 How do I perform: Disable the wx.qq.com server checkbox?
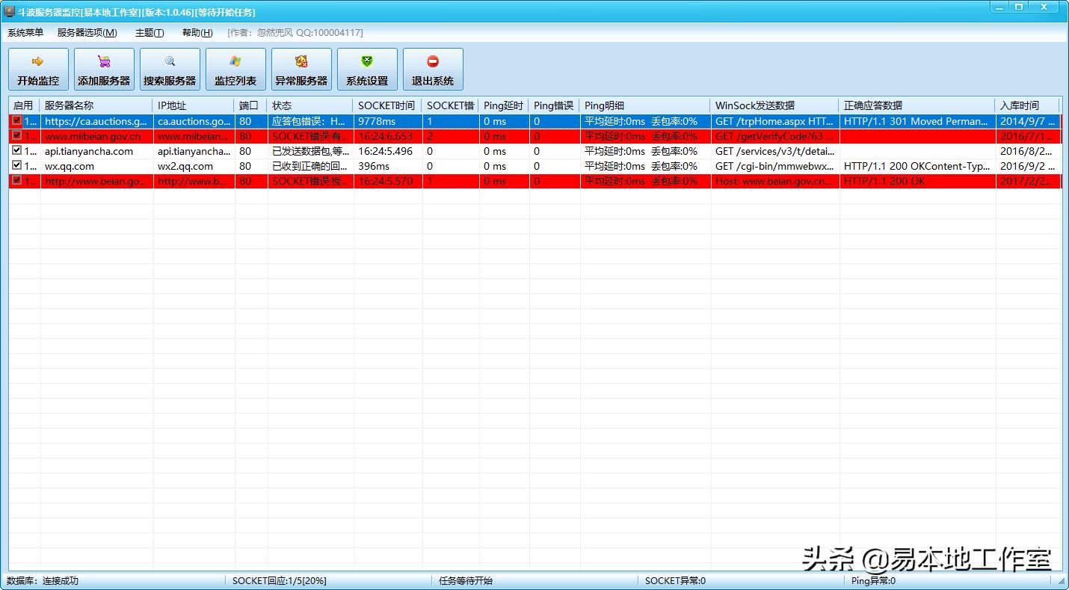click(17, 165)
